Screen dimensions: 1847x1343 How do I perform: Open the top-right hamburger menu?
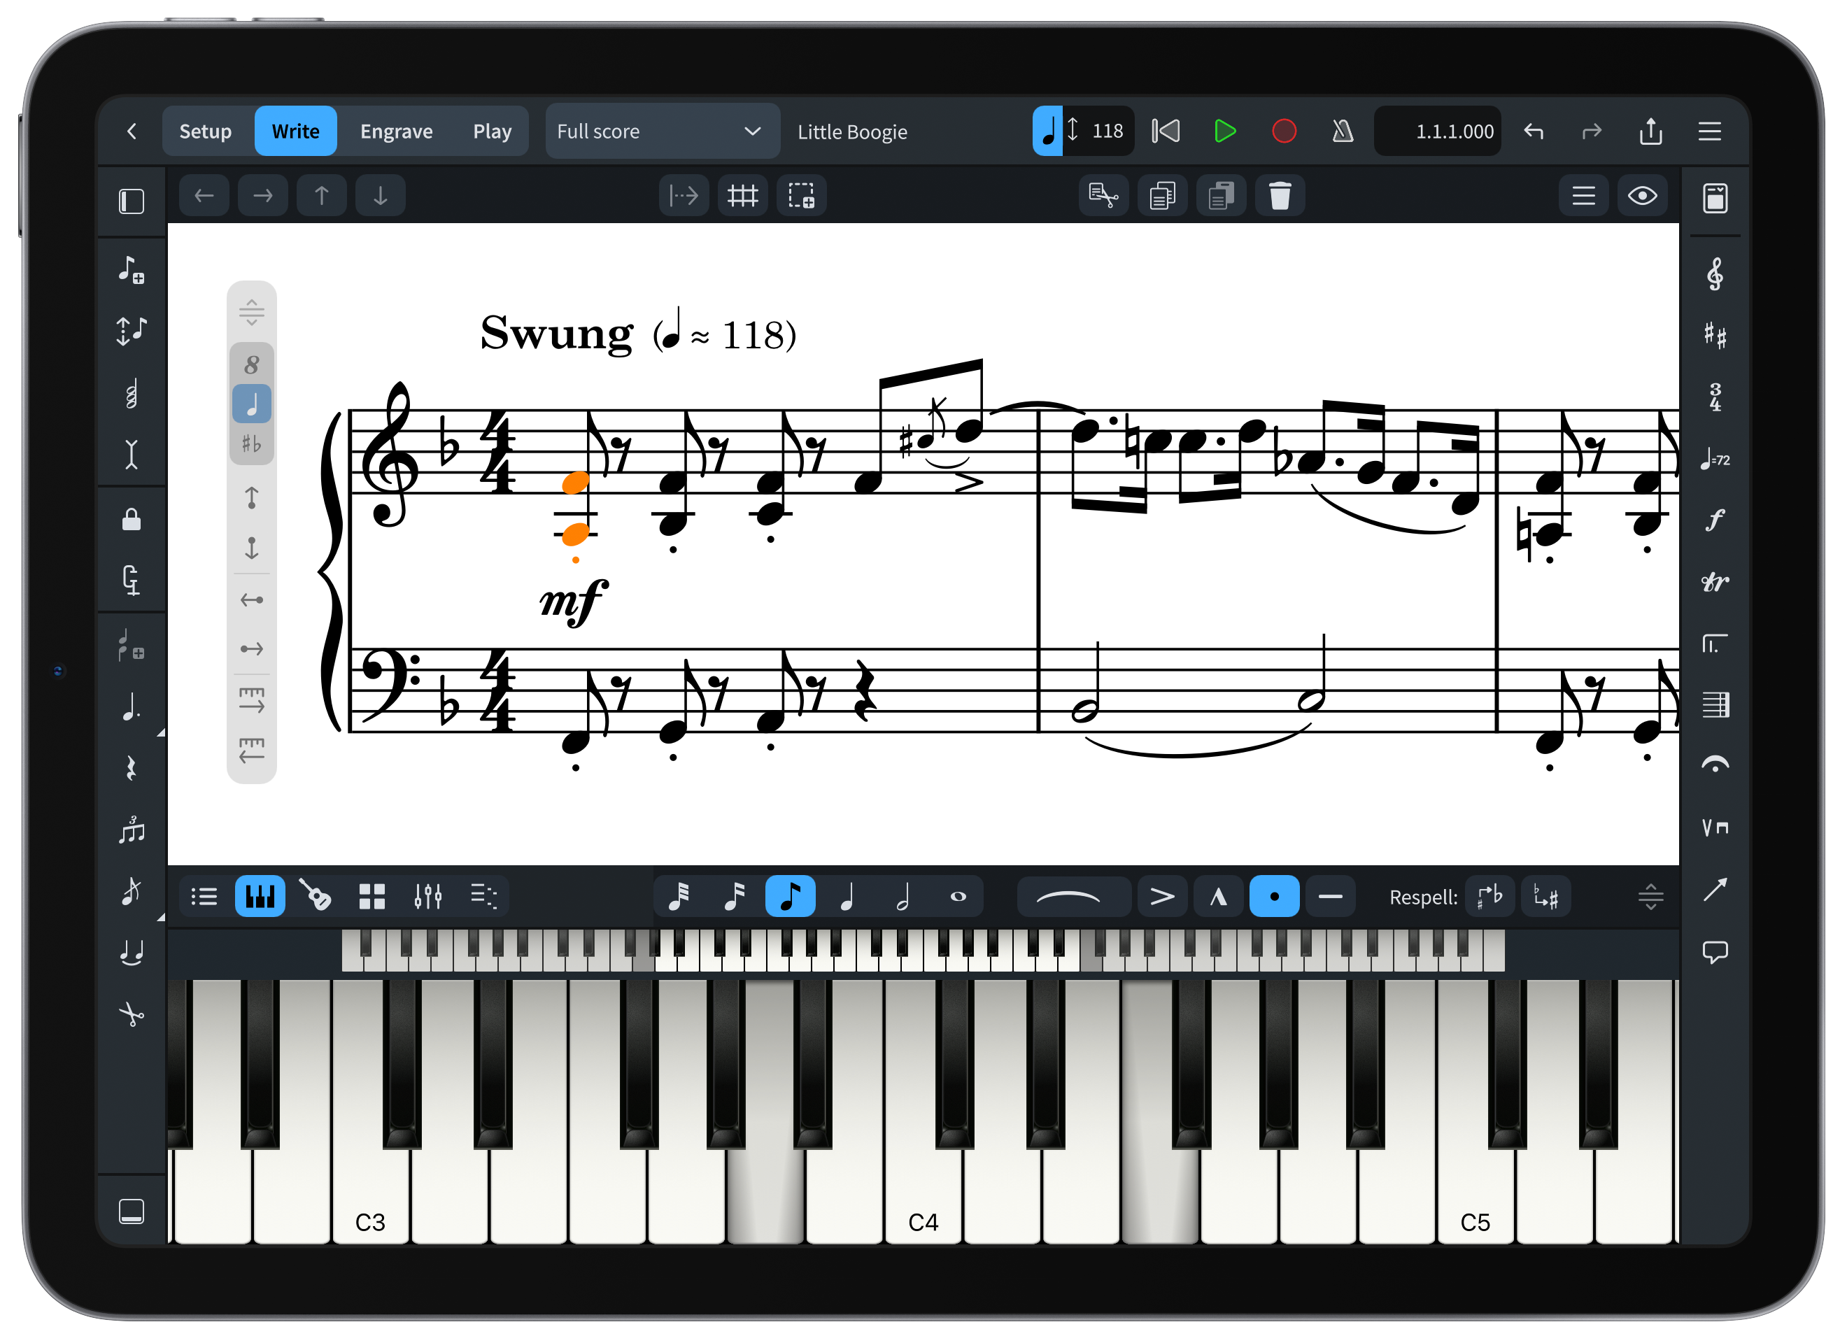click(x=1709, y=131)
